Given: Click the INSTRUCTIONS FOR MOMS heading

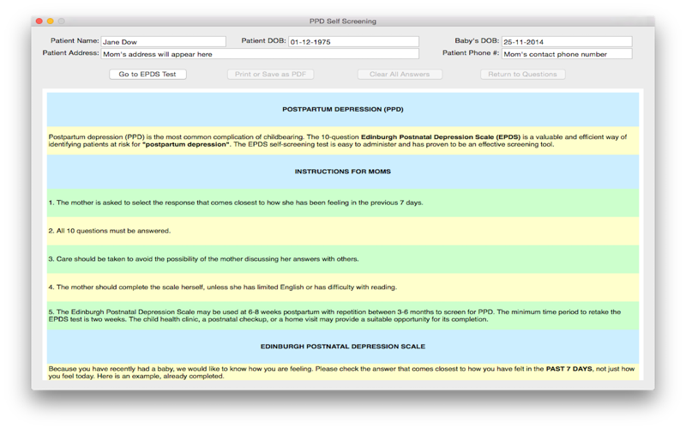Looking at the screenshot, I should point(342,172).
